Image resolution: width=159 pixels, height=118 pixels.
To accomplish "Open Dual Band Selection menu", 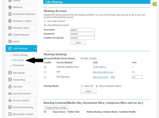I will click(21, 14).
